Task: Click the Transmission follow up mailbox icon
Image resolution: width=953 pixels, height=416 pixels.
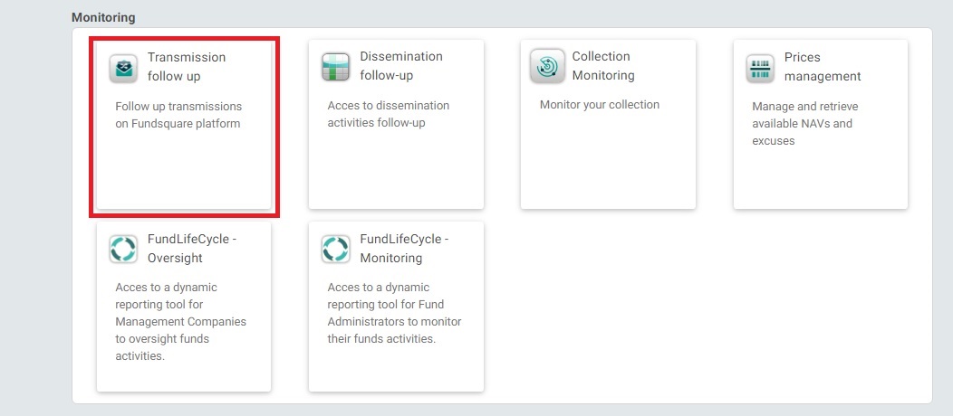Action: pos(123,67)
